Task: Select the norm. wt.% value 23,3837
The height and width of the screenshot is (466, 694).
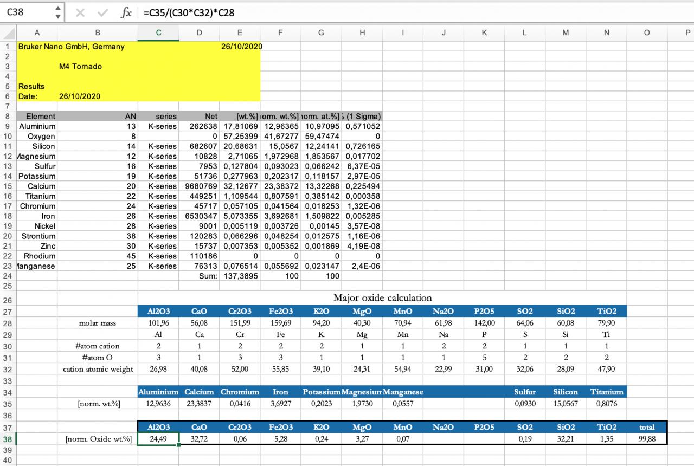Action: pos(199,404)
